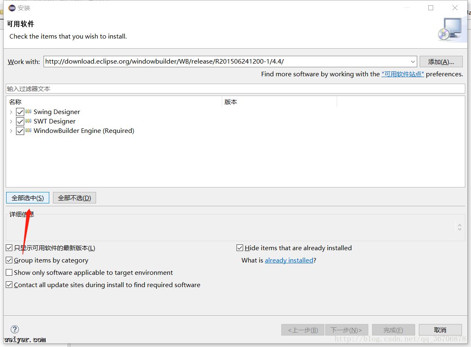Click the WindowBuilder Engine category icon
Viewport: 471px width, 347px height.
[28, 130]
